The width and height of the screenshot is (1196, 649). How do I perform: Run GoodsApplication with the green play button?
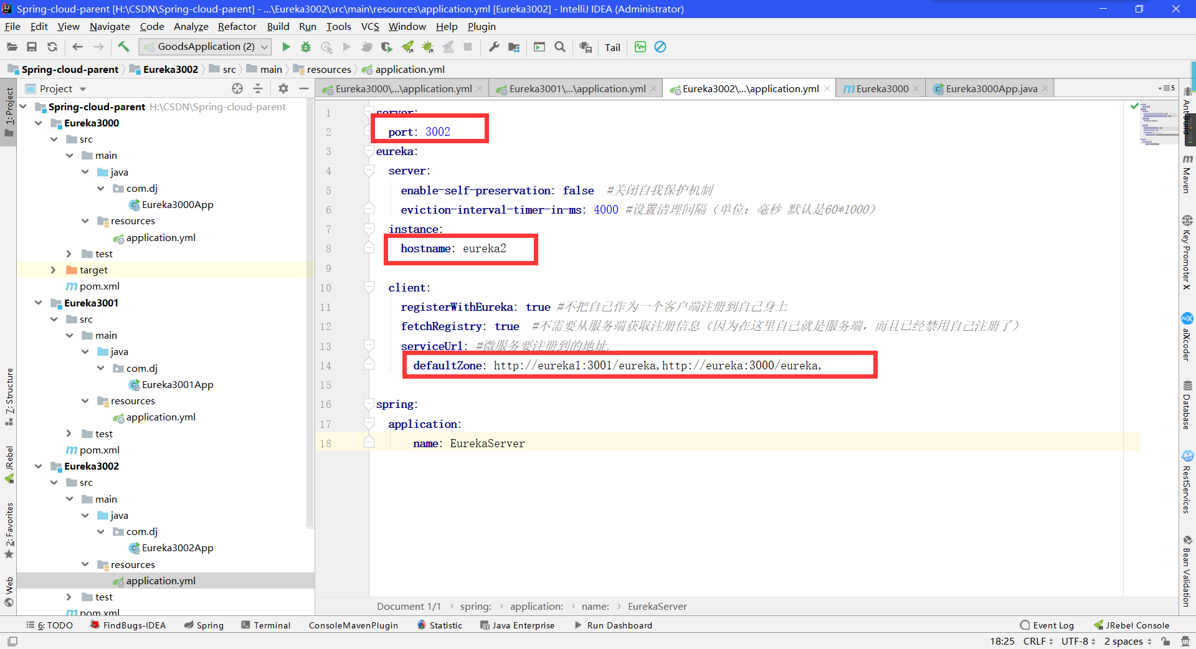click(286, 47)
